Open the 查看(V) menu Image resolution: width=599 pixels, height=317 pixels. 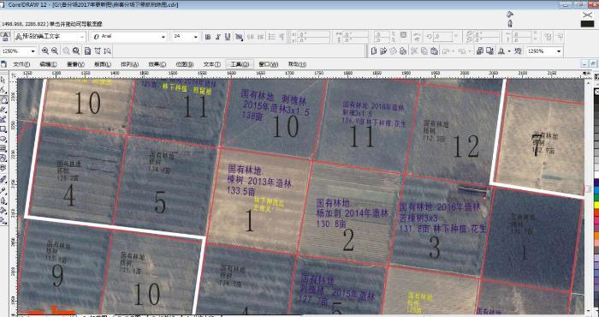point(75,64)
